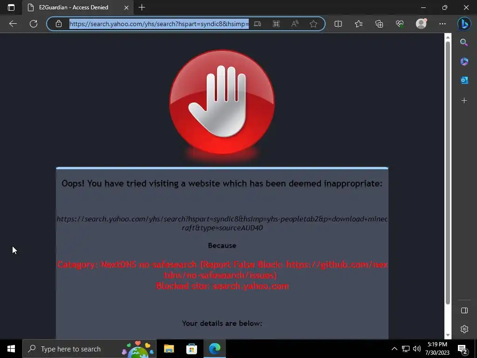Open the user profile avatar
Screen dimensions: 477x358
click(421, 23)
